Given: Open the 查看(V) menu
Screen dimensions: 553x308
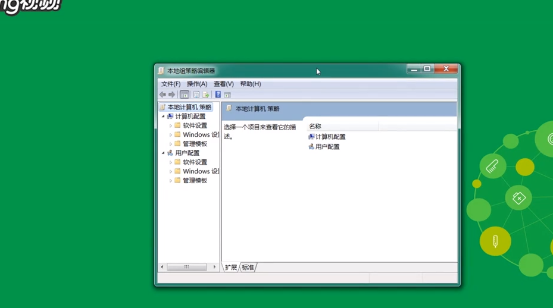Looking at the screenshot, I should click(224, 84).
